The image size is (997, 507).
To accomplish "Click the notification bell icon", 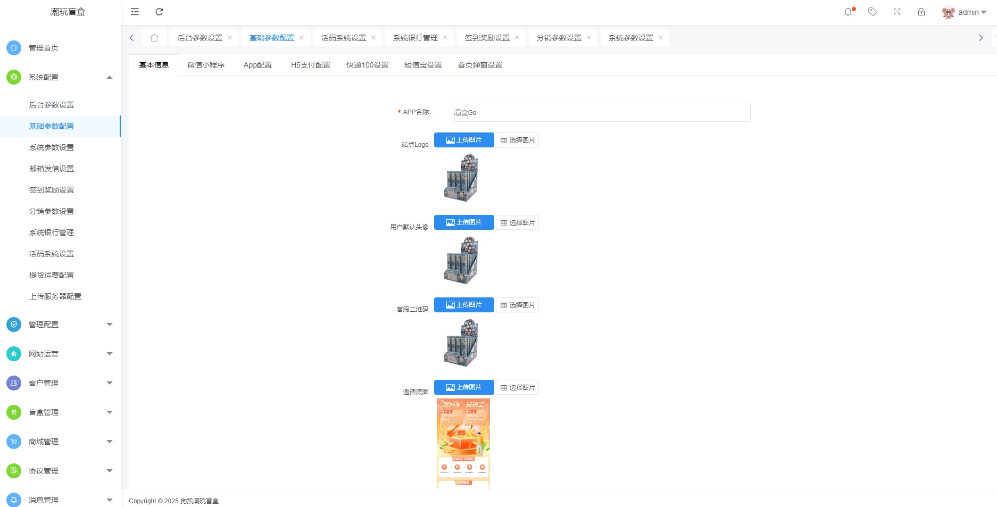I will tap(848, 12).
